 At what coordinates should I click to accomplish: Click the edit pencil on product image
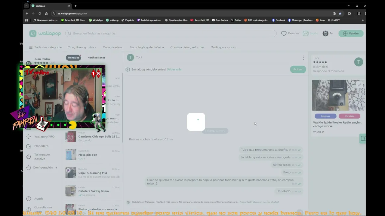click(x=359, y=85)
